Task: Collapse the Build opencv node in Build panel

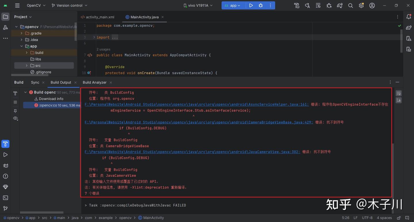Action: pos(25,92)
